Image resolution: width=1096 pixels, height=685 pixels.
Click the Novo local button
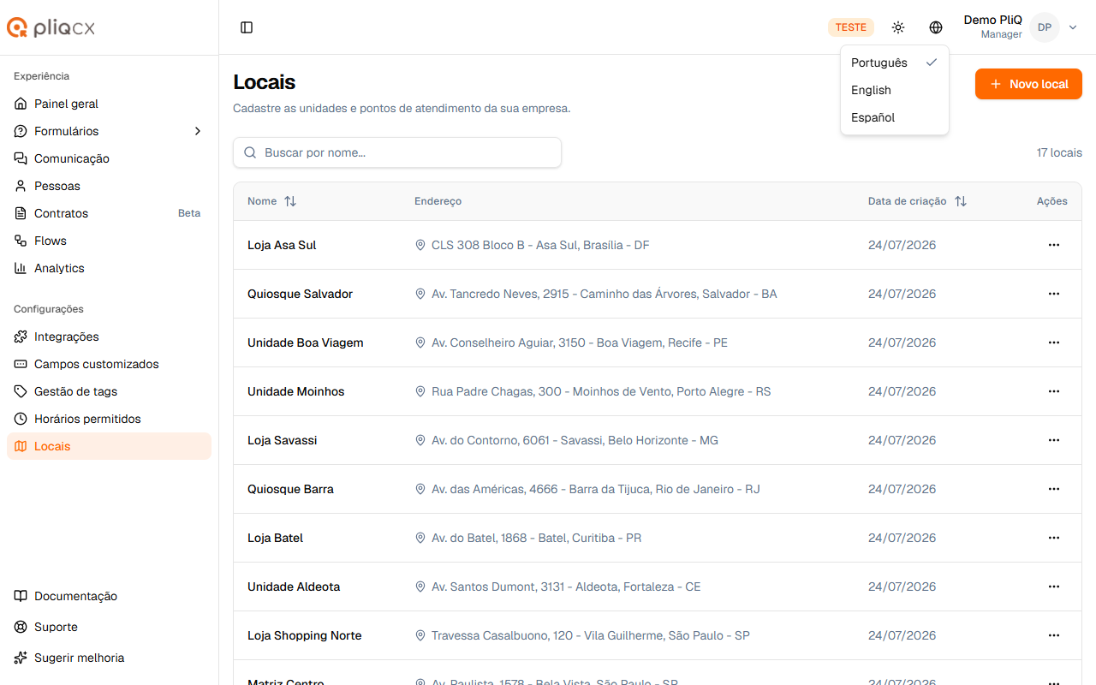[x=1028, y=84]
